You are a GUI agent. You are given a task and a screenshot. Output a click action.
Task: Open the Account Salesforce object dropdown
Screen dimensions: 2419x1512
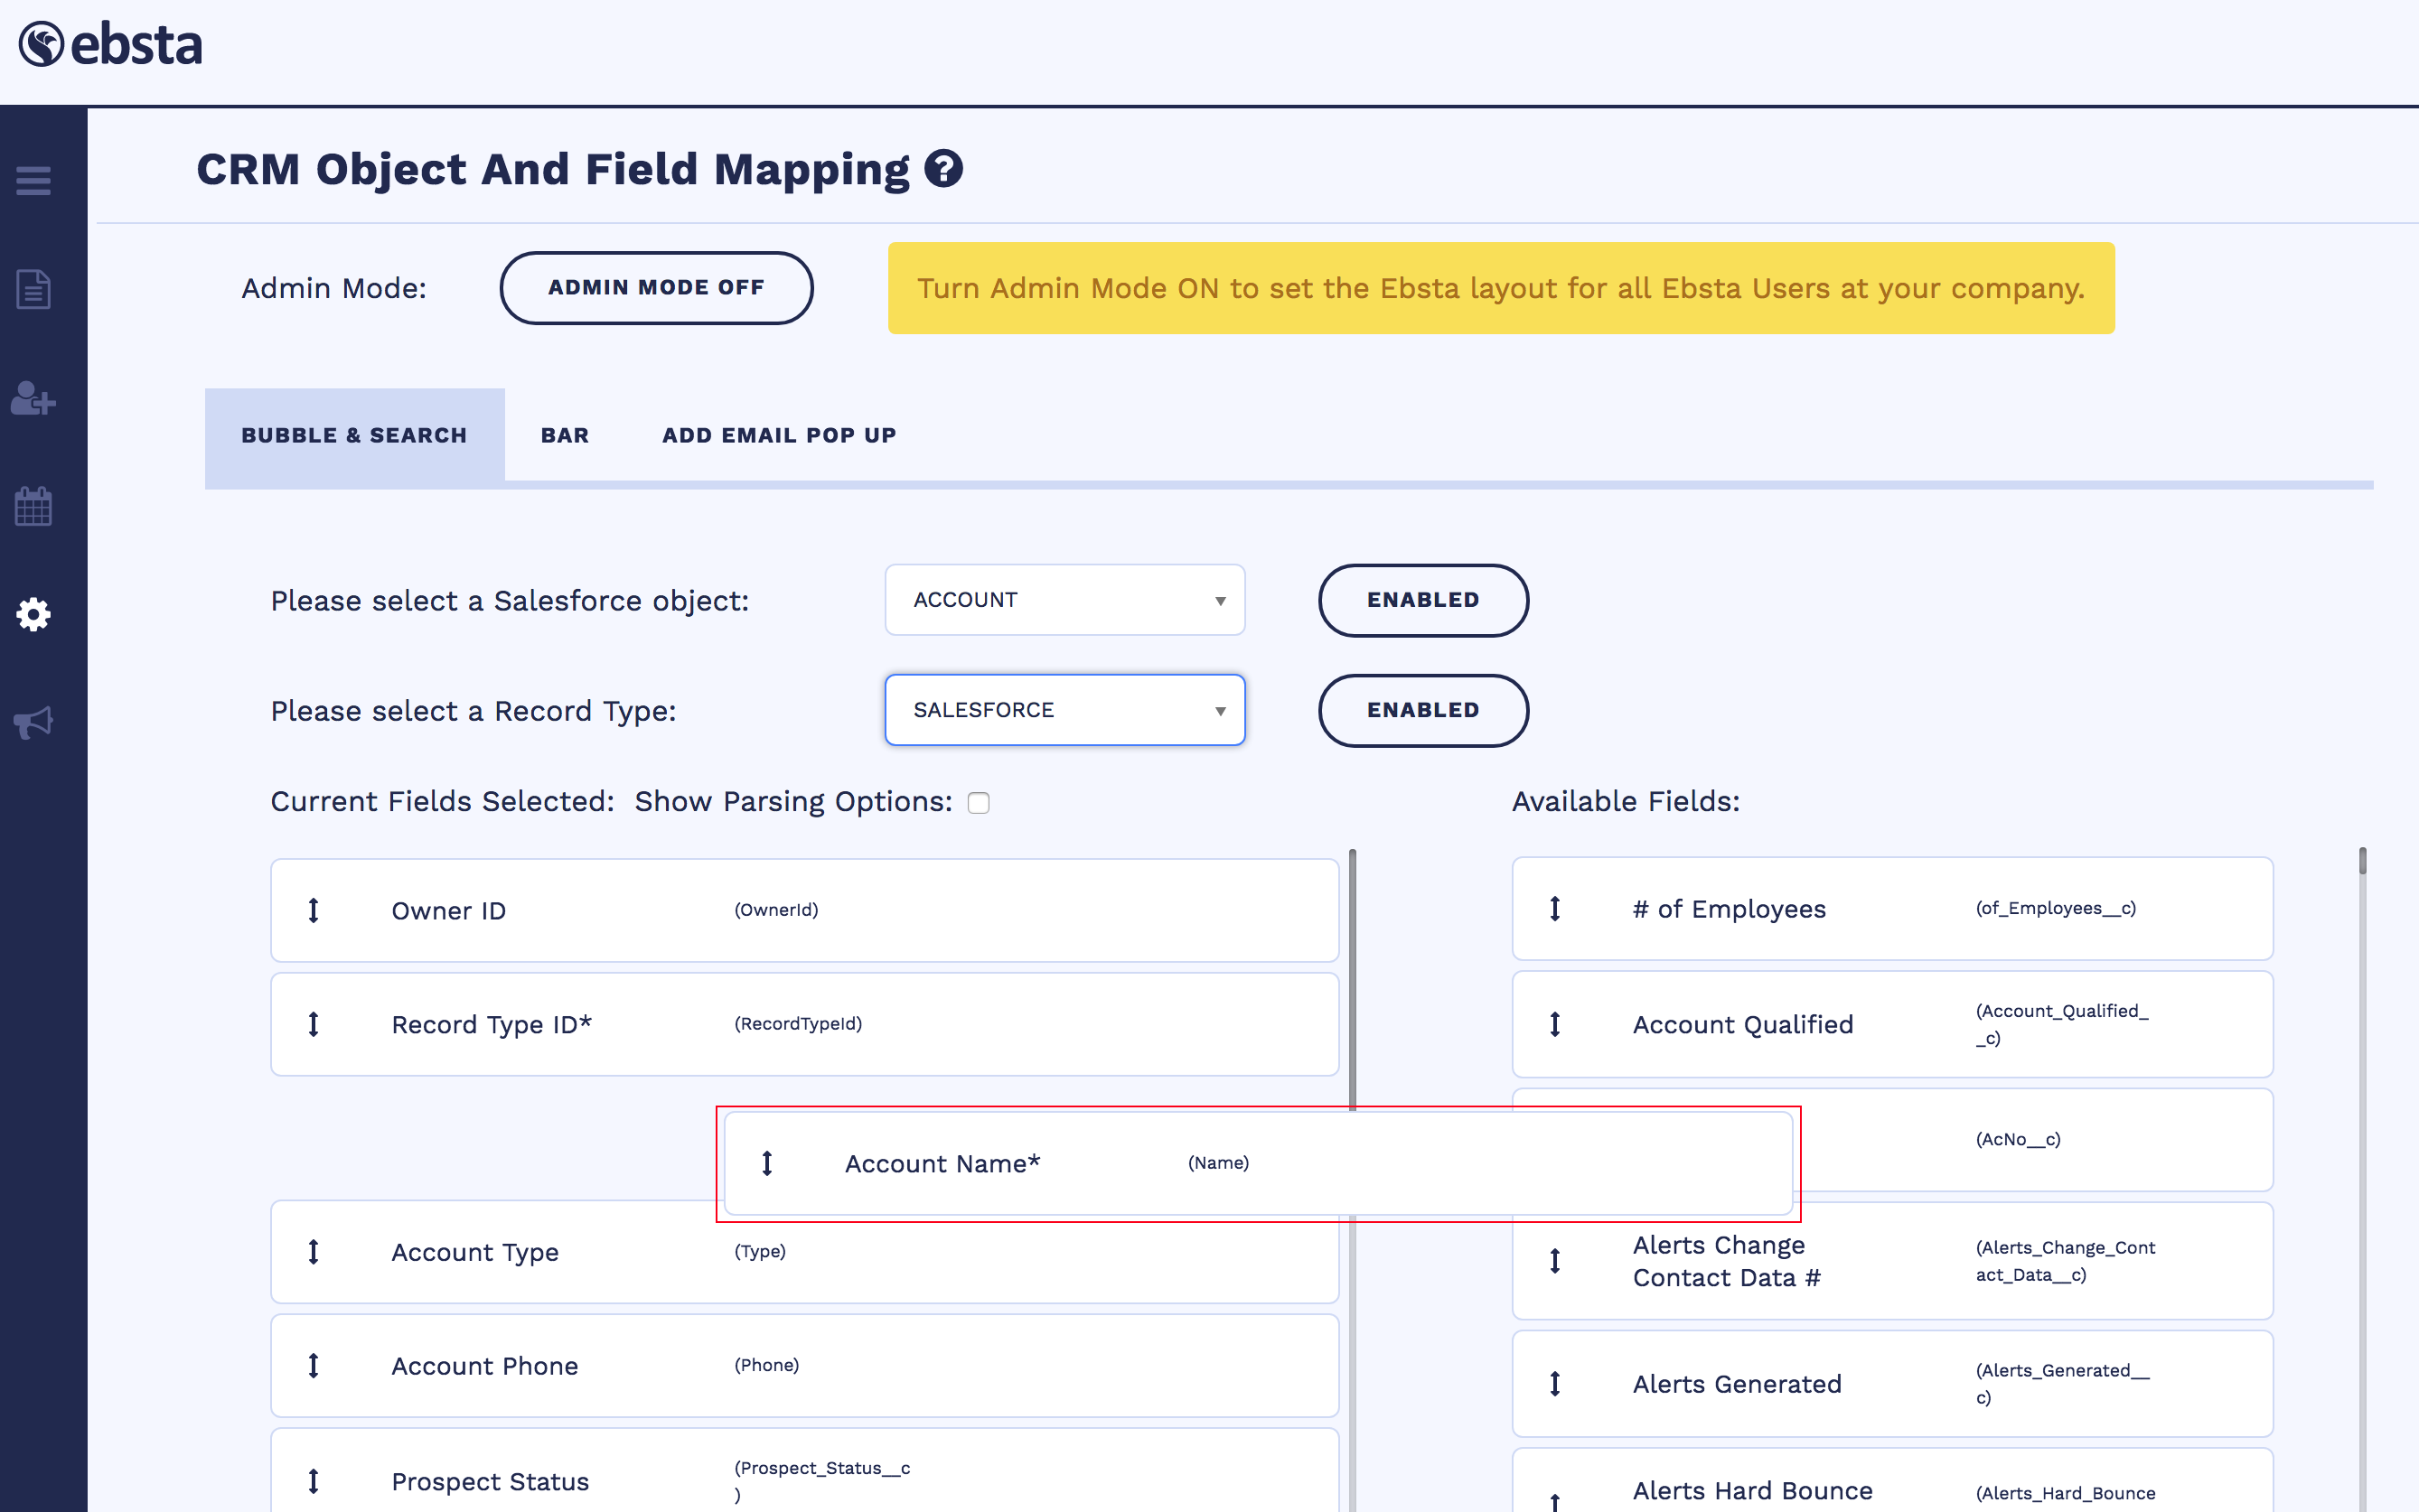[1064, 600]
